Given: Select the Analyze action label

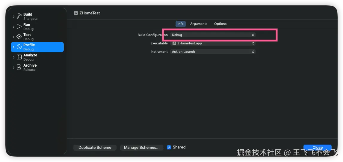Looking at the screenshot, I should pos(30,57).
